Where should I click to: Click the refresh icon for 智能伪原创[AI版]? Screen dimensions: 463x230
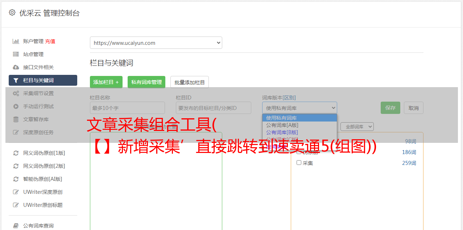(x=16, y=179)
